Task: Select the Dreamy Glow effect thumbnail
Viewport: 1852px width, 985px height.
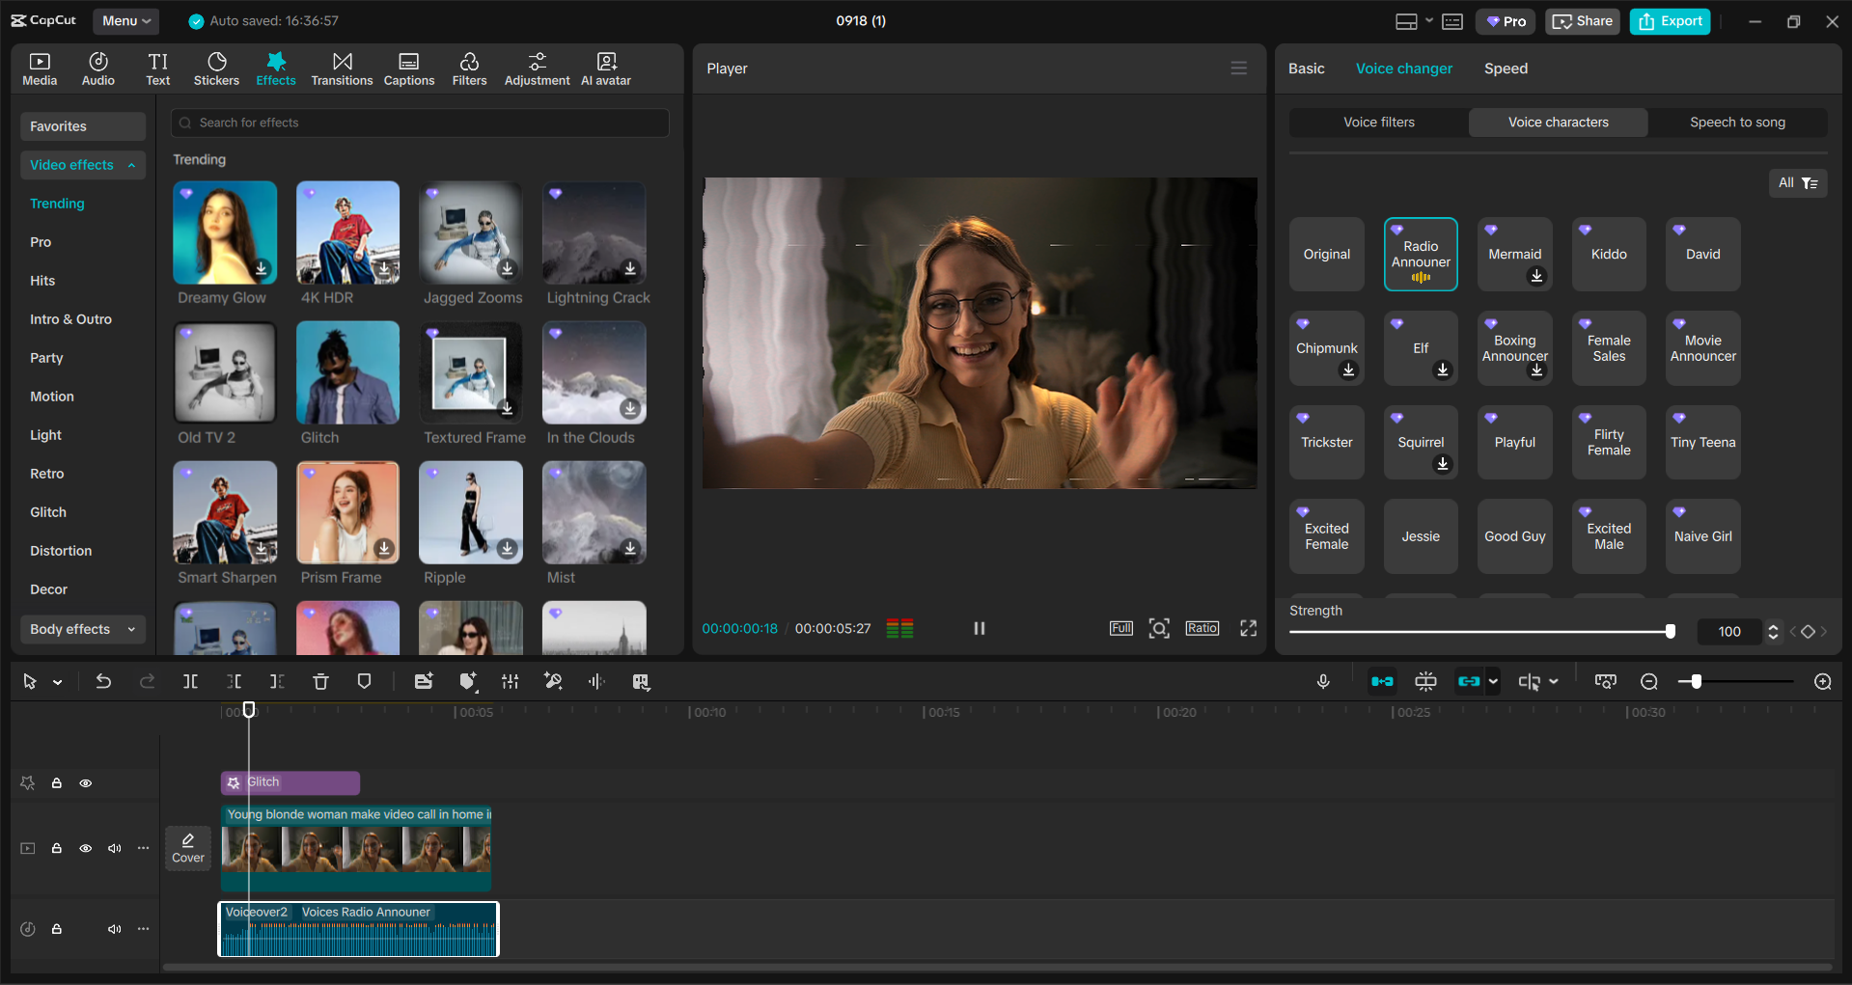Action: pyautogui.click(x=224, y=233)
